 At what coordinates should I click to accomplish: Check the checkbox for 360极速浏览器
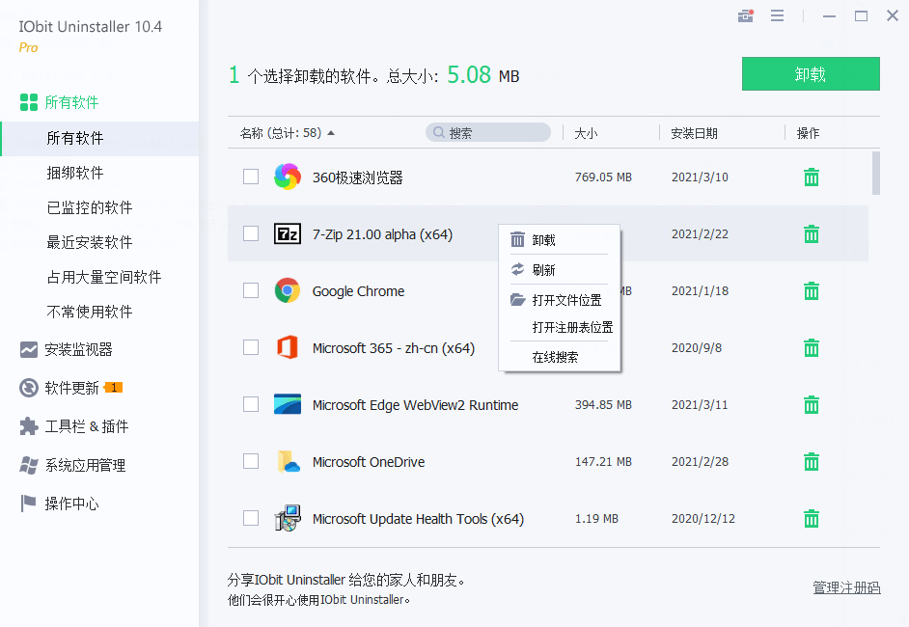tap(251, 177)
